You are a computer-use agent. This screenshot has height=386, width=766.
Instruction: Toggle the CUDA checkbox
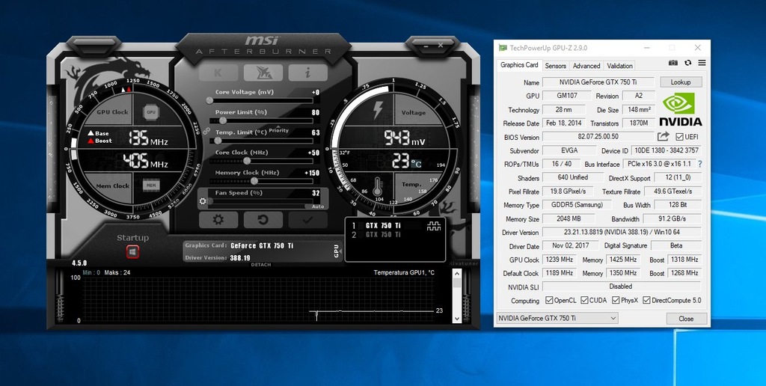pyautogui.click(x=583, y=300)
